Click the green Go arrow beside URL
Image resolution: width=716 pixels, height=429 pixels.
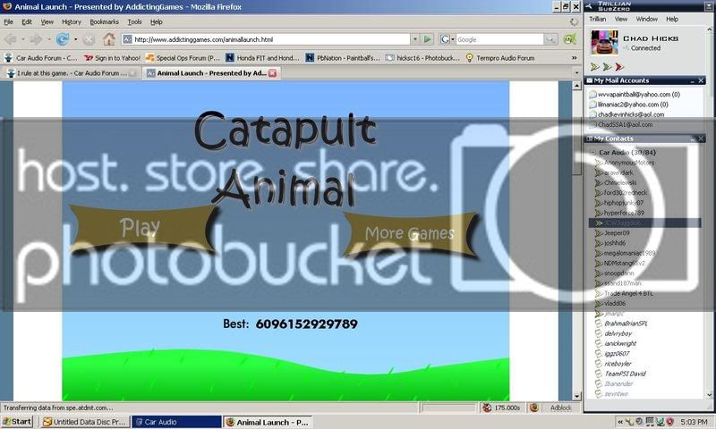(428, 39)
